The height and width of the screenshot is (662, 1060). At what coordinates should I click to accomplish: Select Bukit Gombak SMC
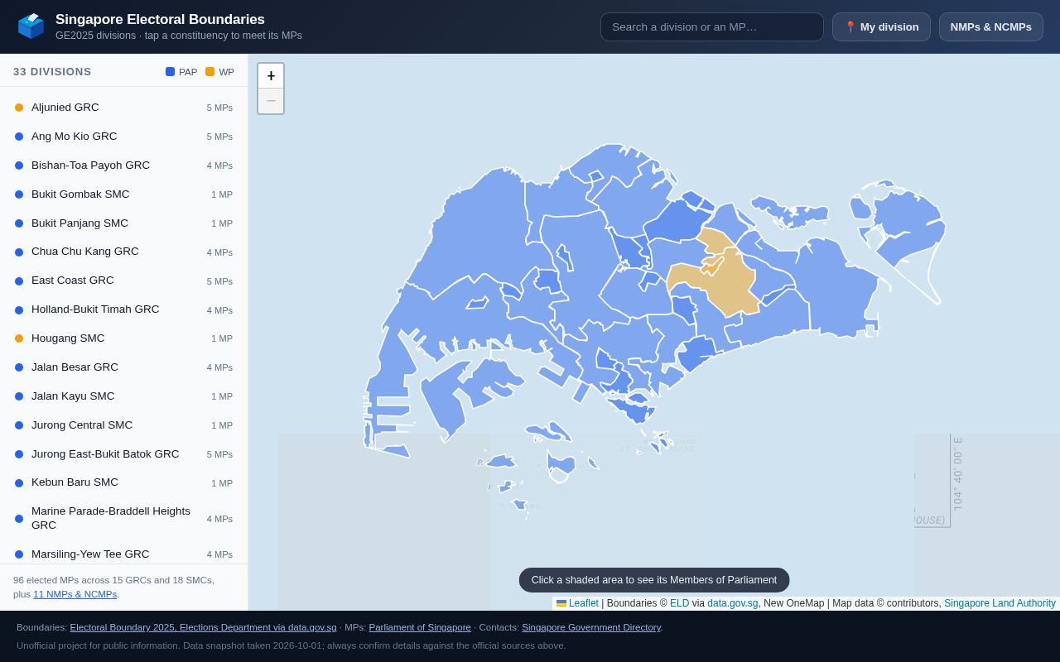[124, 194]
